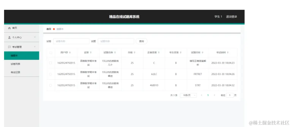Click question name 10以内的质数有哪些

point(110,74)
